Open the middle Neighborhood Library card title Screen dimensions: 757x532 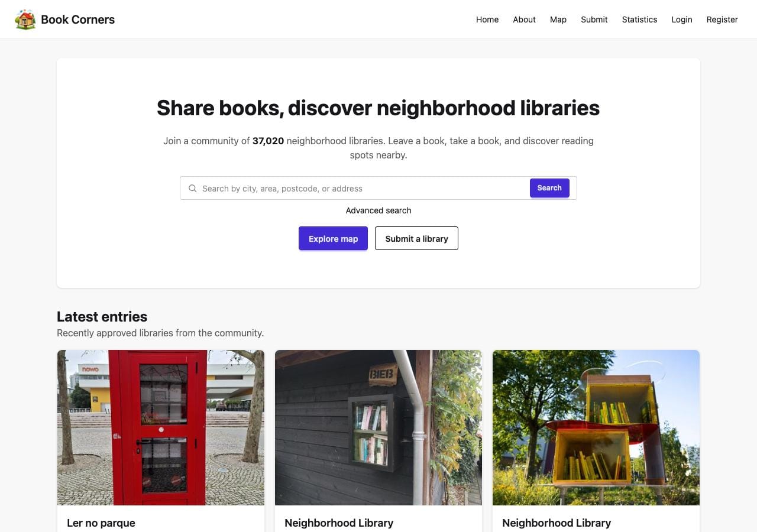point(339,523)
